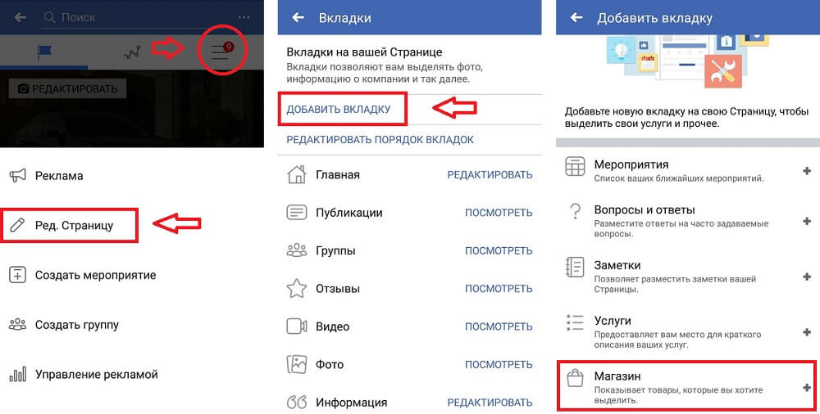Open Управление рекламой bar chart icon
Viewport: 820px width, 414px height.
[x=17, y=375]
